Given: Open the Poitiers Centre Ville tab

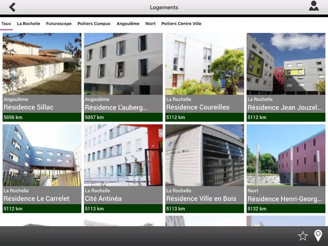Looking at the screenshot, I should (181, 24).
